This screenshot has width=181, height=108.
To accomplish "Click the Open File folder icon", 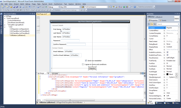I will [12, 7].
